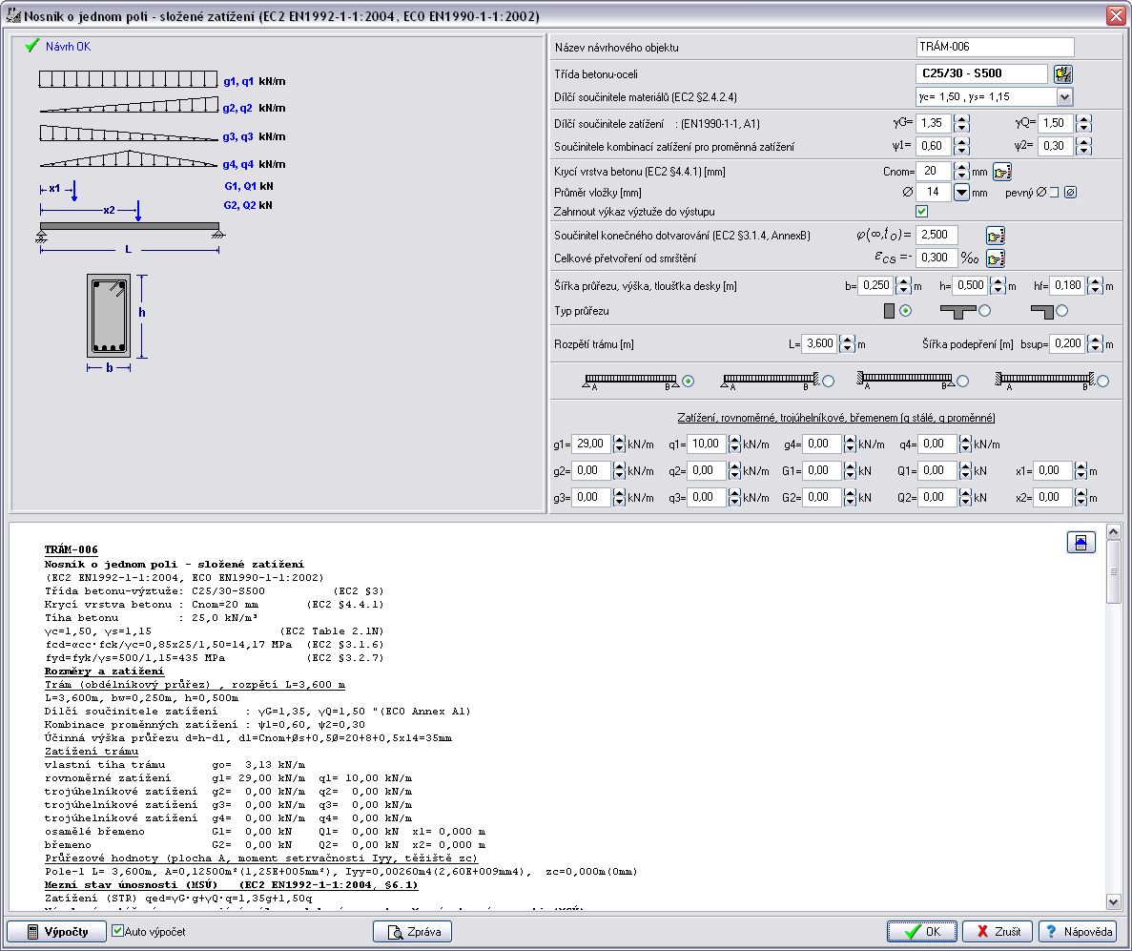Screen dimensions: 1132x951
Task: Click the C25/30 - S500 class field
Action: coord(982,73)
